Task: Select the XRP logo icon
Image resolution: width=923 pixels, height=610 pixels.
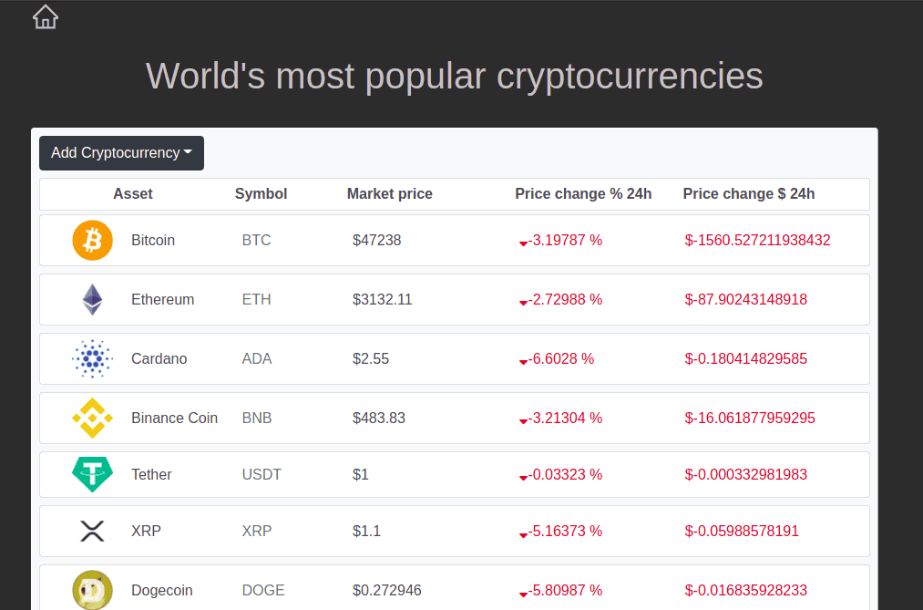Action: point(92,531)
